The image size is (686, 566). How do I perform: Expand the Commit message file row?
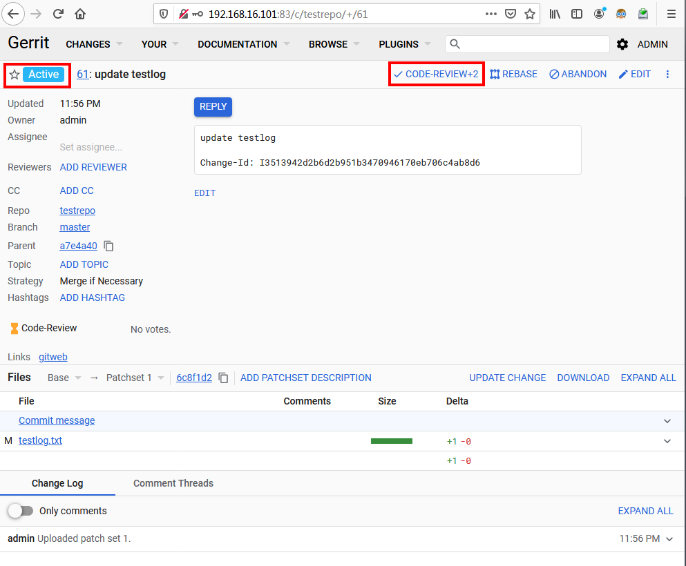667,421
